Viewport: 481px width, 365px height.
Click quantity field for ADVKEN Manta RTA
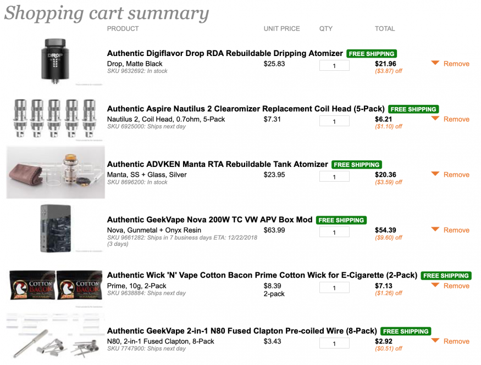coord(334,177)
